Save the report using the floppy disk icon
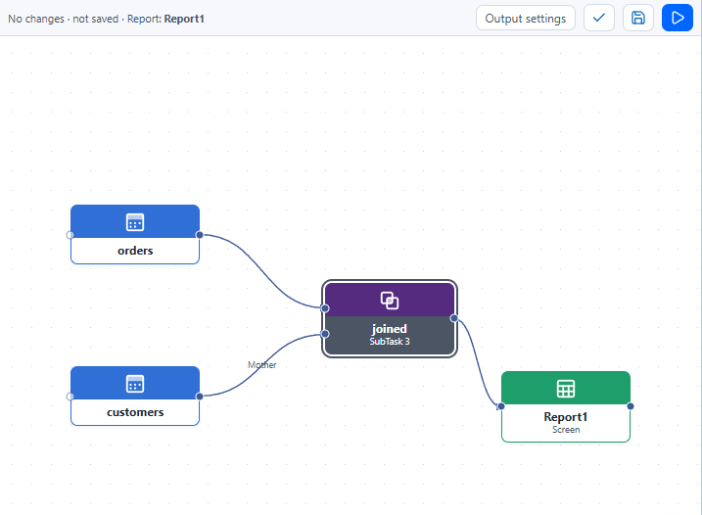702x515 pixels. point(638,19)
